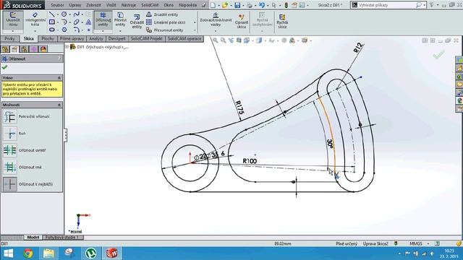Click the Oříznout entity trim tool
The image size is (463, 260).
pos(103,19)
